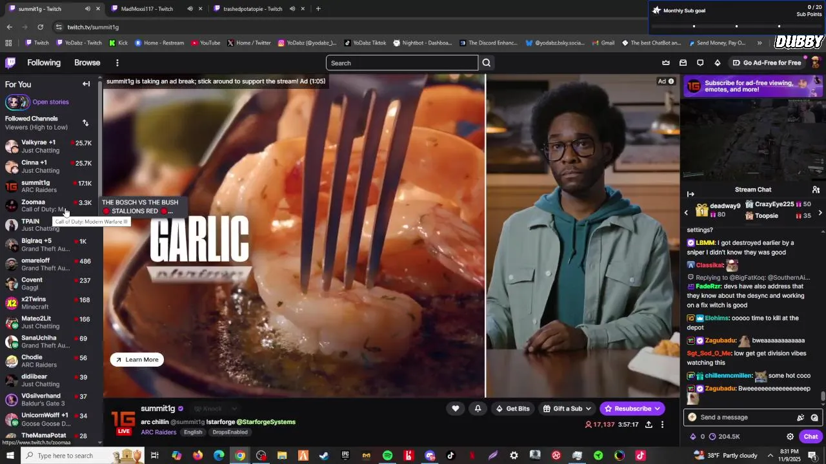This screenshot has width=826, height=464.
Task: Open File Explorer from taskbar
Action: point(282,456)
